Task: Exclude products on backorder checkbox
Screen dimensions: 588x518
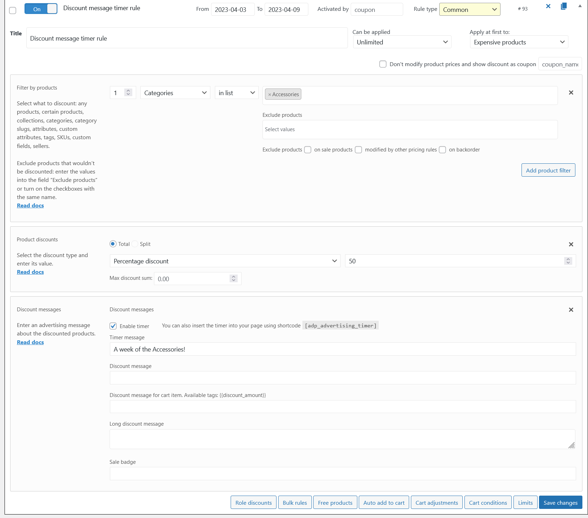Action: [442, 150]
